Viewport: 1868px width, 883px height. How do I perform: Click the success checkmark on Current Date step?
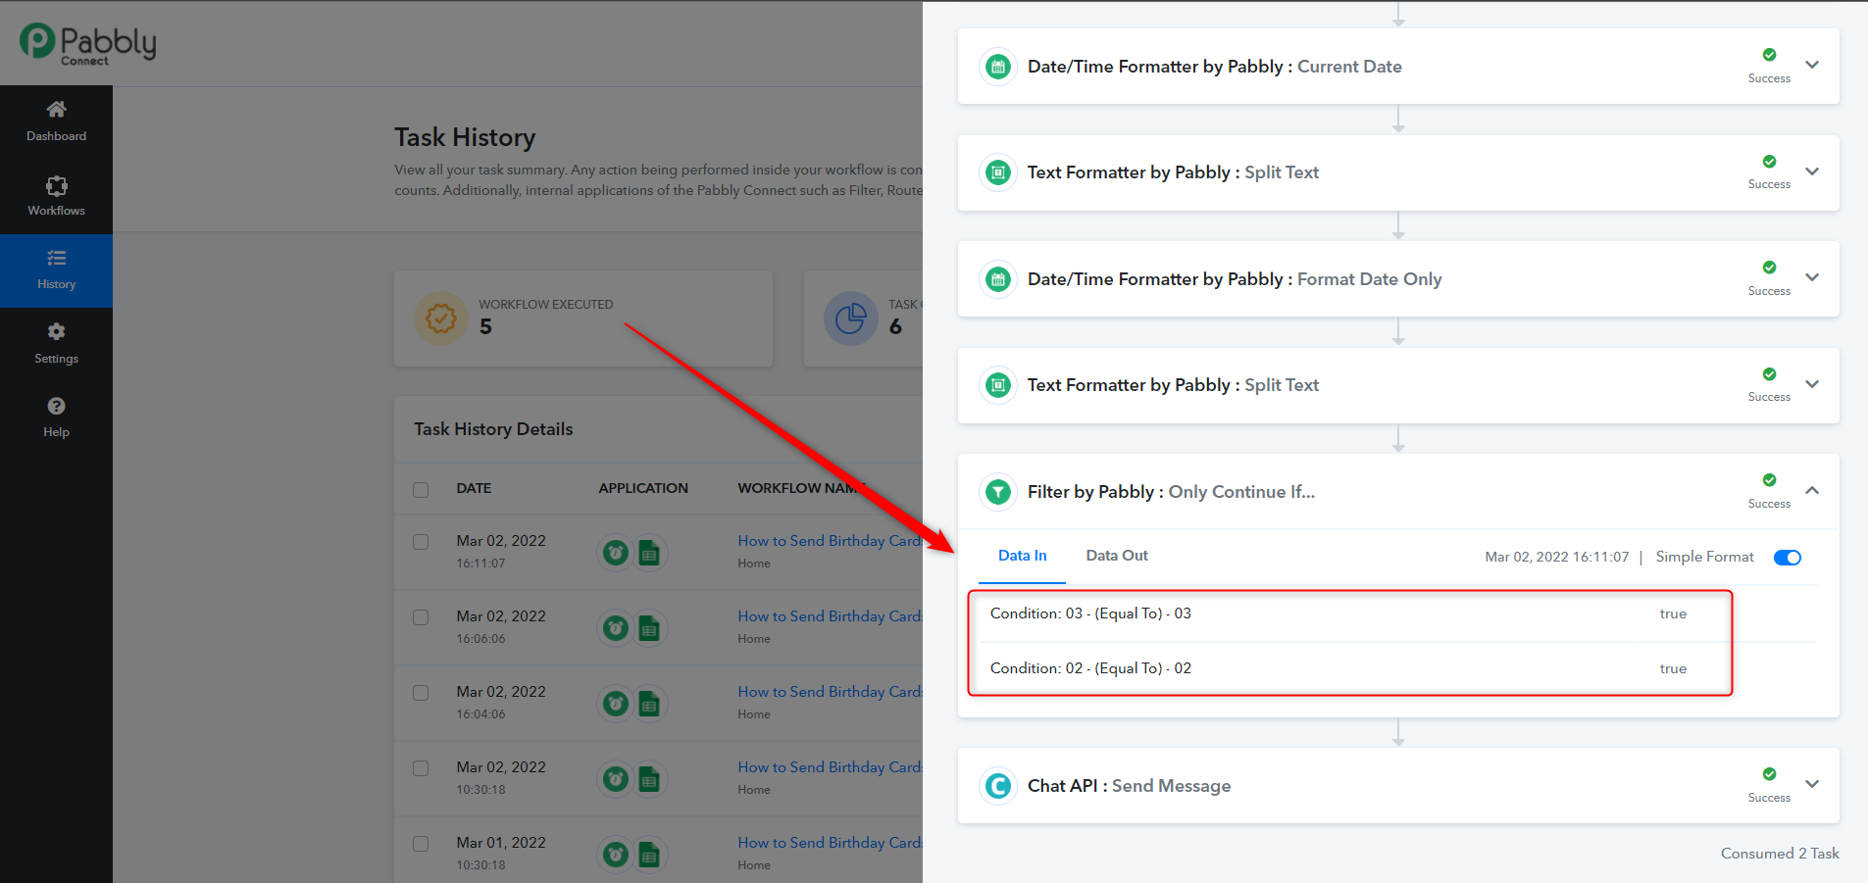coord(1769,55)
